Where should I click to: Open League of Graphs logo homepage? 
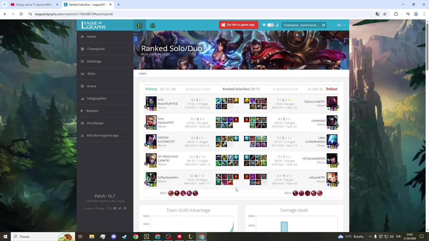[94, 25]
